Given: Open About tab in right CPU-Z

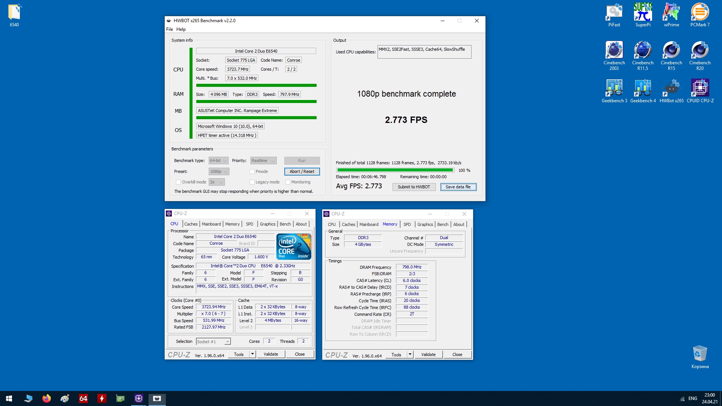Looking at the screenshot, I should coord(459,224).
